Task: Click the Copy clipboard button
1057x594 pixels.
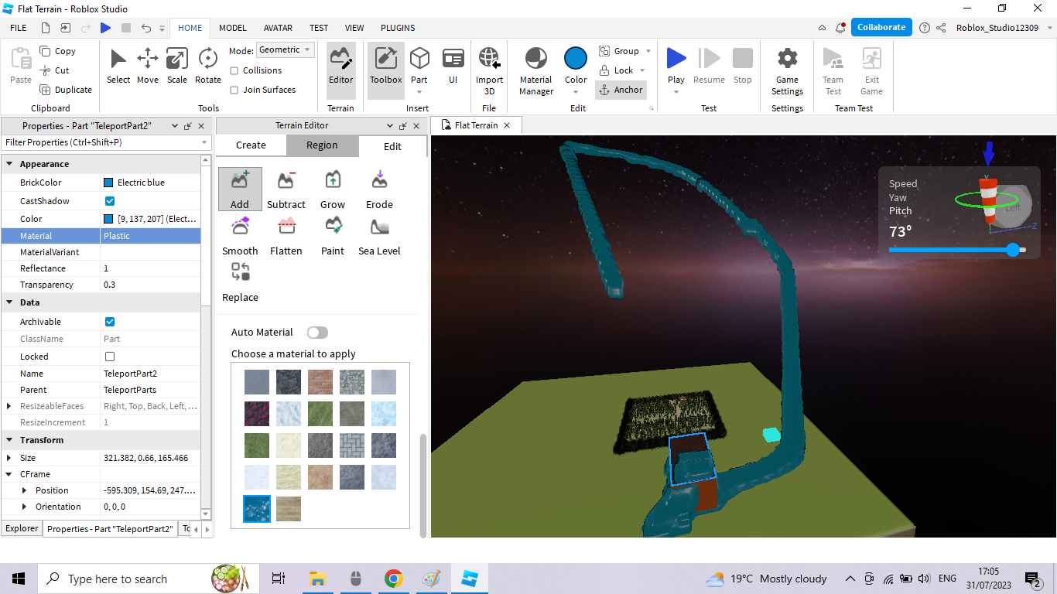Action: coord(58,51)
